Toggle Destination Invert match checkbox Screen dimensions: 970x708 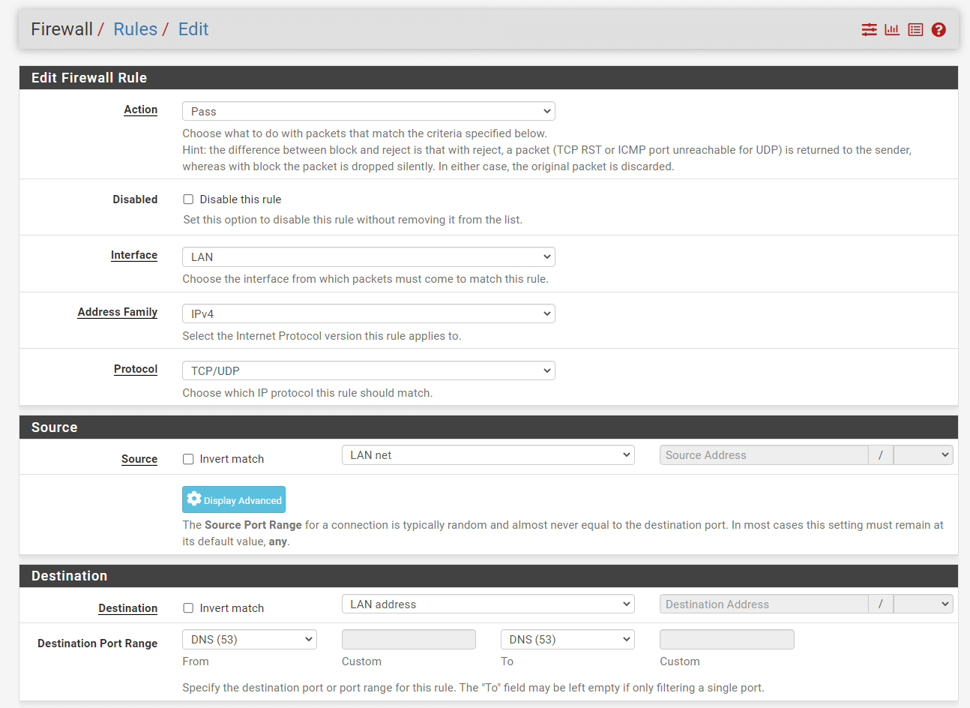tap(188, 608)
